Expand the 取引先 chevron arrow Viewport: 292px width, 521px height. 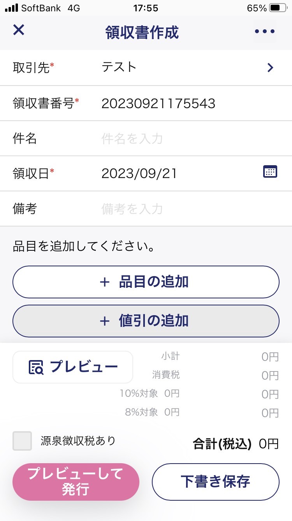[270, 68]
